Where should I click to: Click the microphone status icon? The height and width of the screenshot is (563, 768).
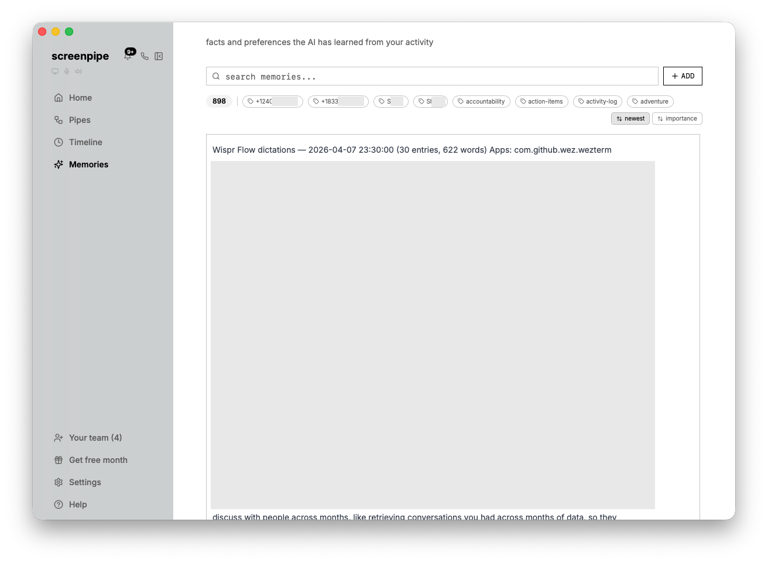tap(67, 71)
